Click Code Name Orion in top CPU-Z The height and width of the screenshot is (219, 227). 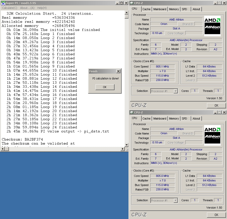[164, 24]
